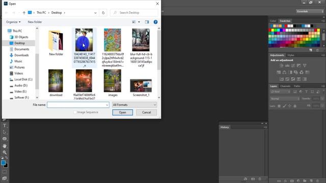Switch to the Channels tab
326x183 pixels.
[x=285, y=86]
